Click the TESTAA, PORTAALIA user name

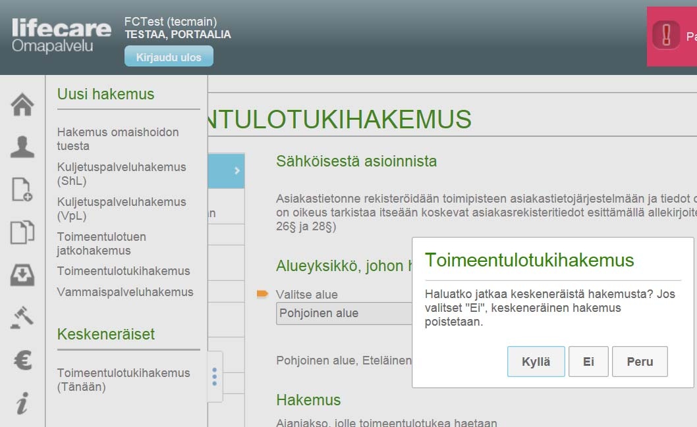(x=178, y=35)
